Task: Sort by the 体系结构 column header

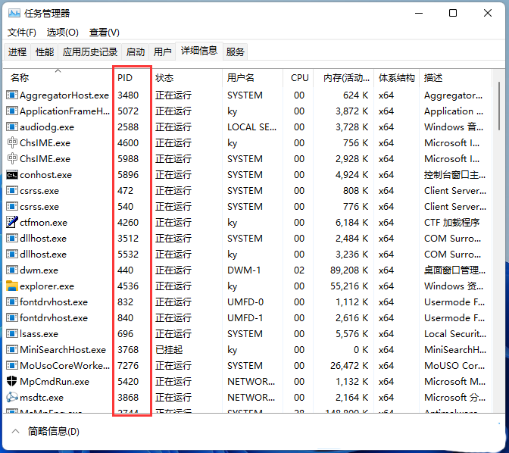Action: 397,78
